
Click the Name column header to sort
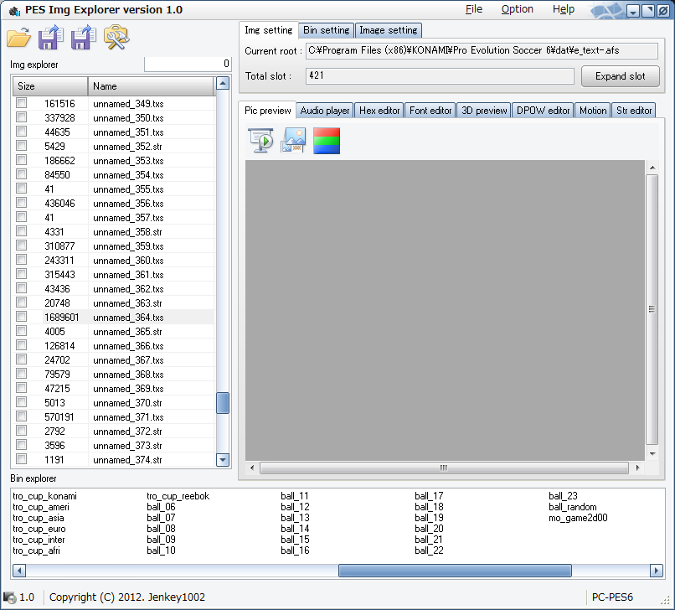[151, 86]
